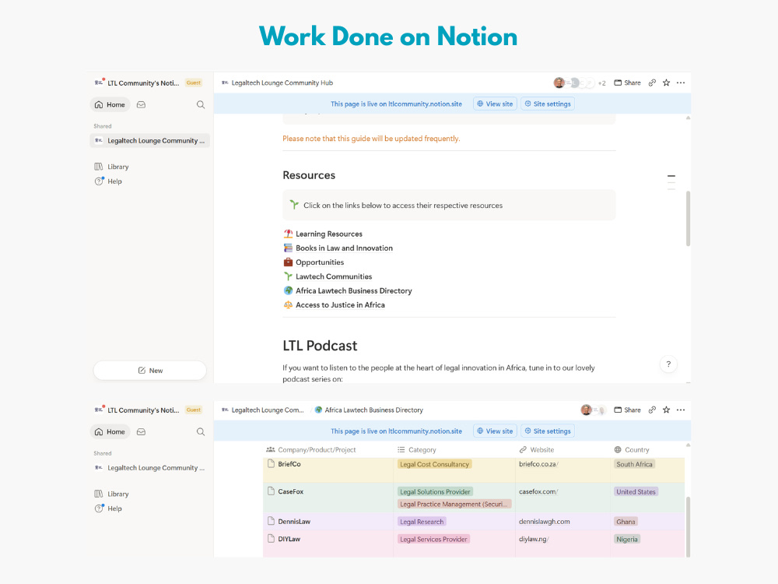Image resolution: width=778 pixels, height=584 pixels.
Task: Click the South Africa country tag
Action: click(634, 464)
